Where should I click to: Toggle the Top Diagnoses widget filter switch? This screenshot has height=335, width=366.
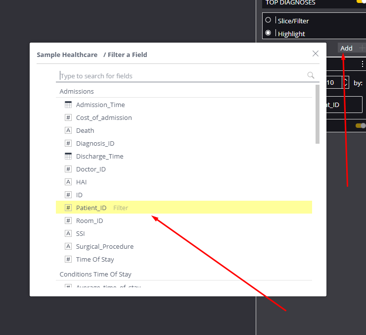click(361, 1)
